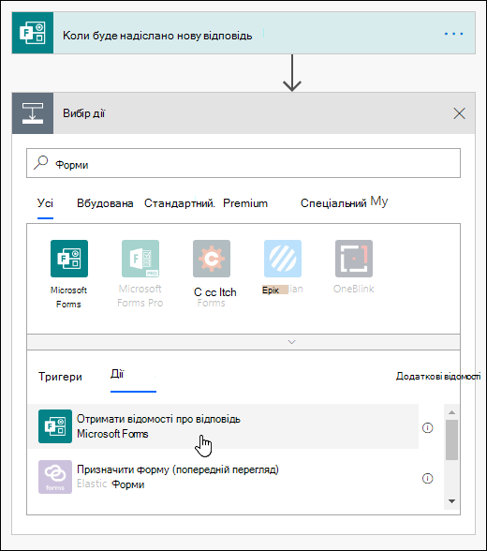Choose 'Отримати відомості про відповідь' action
The width and height of the screenshot is (487, 551).
tap(223, 426)
